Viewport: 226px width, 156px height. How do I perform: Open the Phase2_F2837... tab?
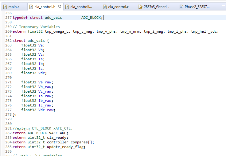197,7
